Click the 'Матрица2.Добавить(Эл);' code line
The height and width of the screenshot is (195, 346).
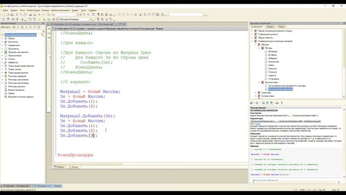click(x=88, y=116)
